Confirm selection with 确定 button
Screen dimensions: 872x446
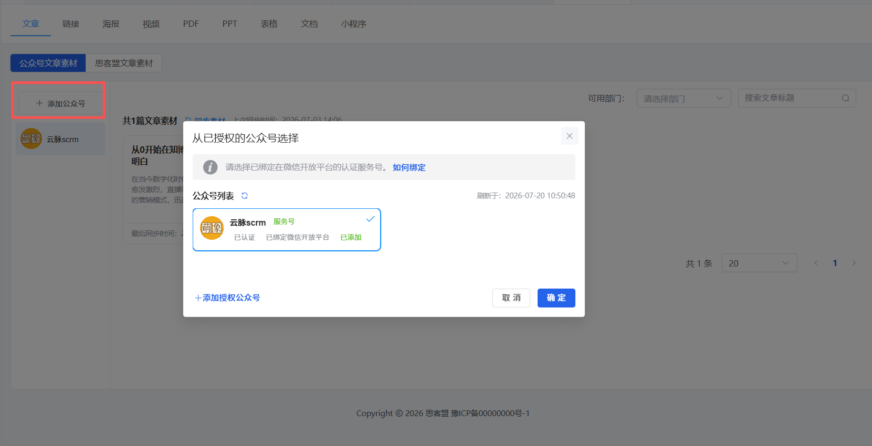[556, 298]
